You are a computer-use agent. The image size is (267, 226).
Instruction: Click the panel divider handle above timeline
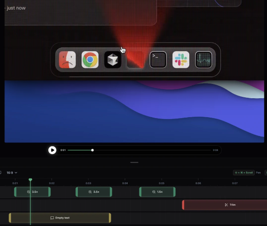pos(134,162)
